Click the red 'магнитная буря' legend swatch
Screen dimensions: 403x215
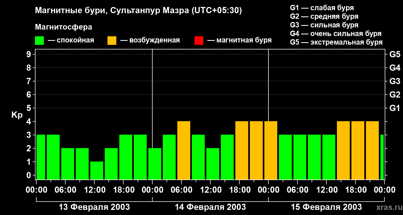tap(199, 41)
